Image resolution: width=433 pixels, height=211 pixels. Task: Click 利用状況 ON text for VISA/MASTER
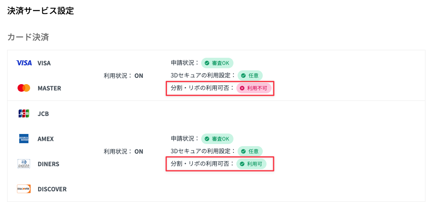click(123, 76)
